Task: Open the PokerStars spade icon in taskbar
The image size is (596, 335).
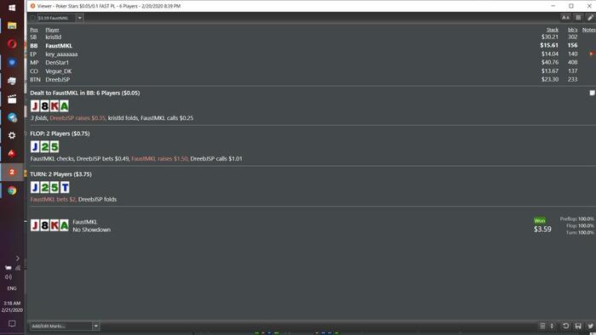Action: tap(12, 154)
